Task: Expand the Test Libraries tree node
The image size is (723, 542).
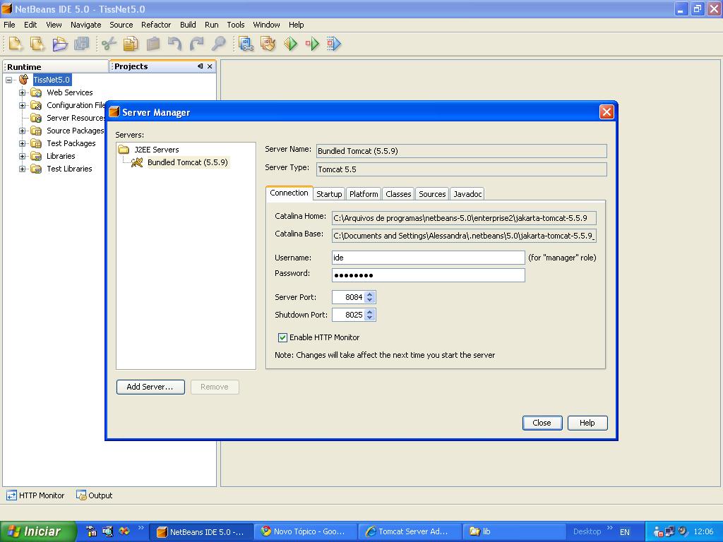Action: point(22,169)
